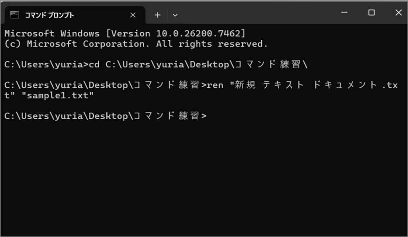Minimize the terminal window
This screenshot has width=408, height=237.
coord(344,13)
